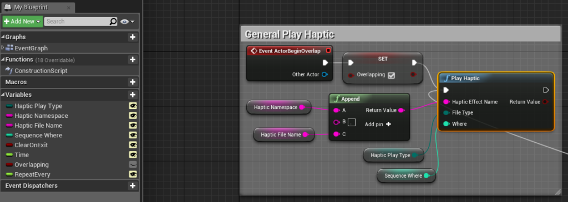Click Haptic Effect Name input pin
The height and width of the screenshot is (202, 568).
point(447,102)
